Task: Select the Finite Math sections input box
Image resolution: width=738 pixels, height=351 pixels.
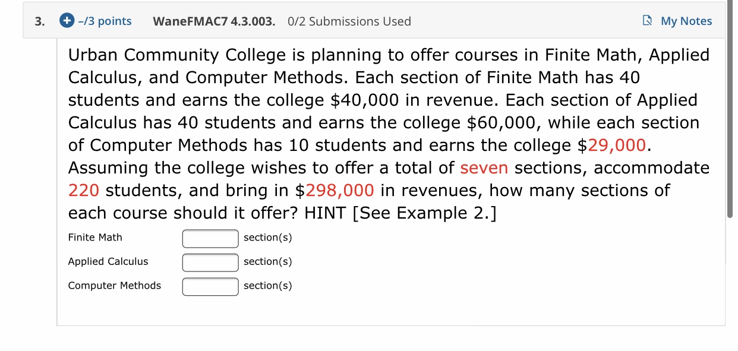Action: click(x=210, y=238)
